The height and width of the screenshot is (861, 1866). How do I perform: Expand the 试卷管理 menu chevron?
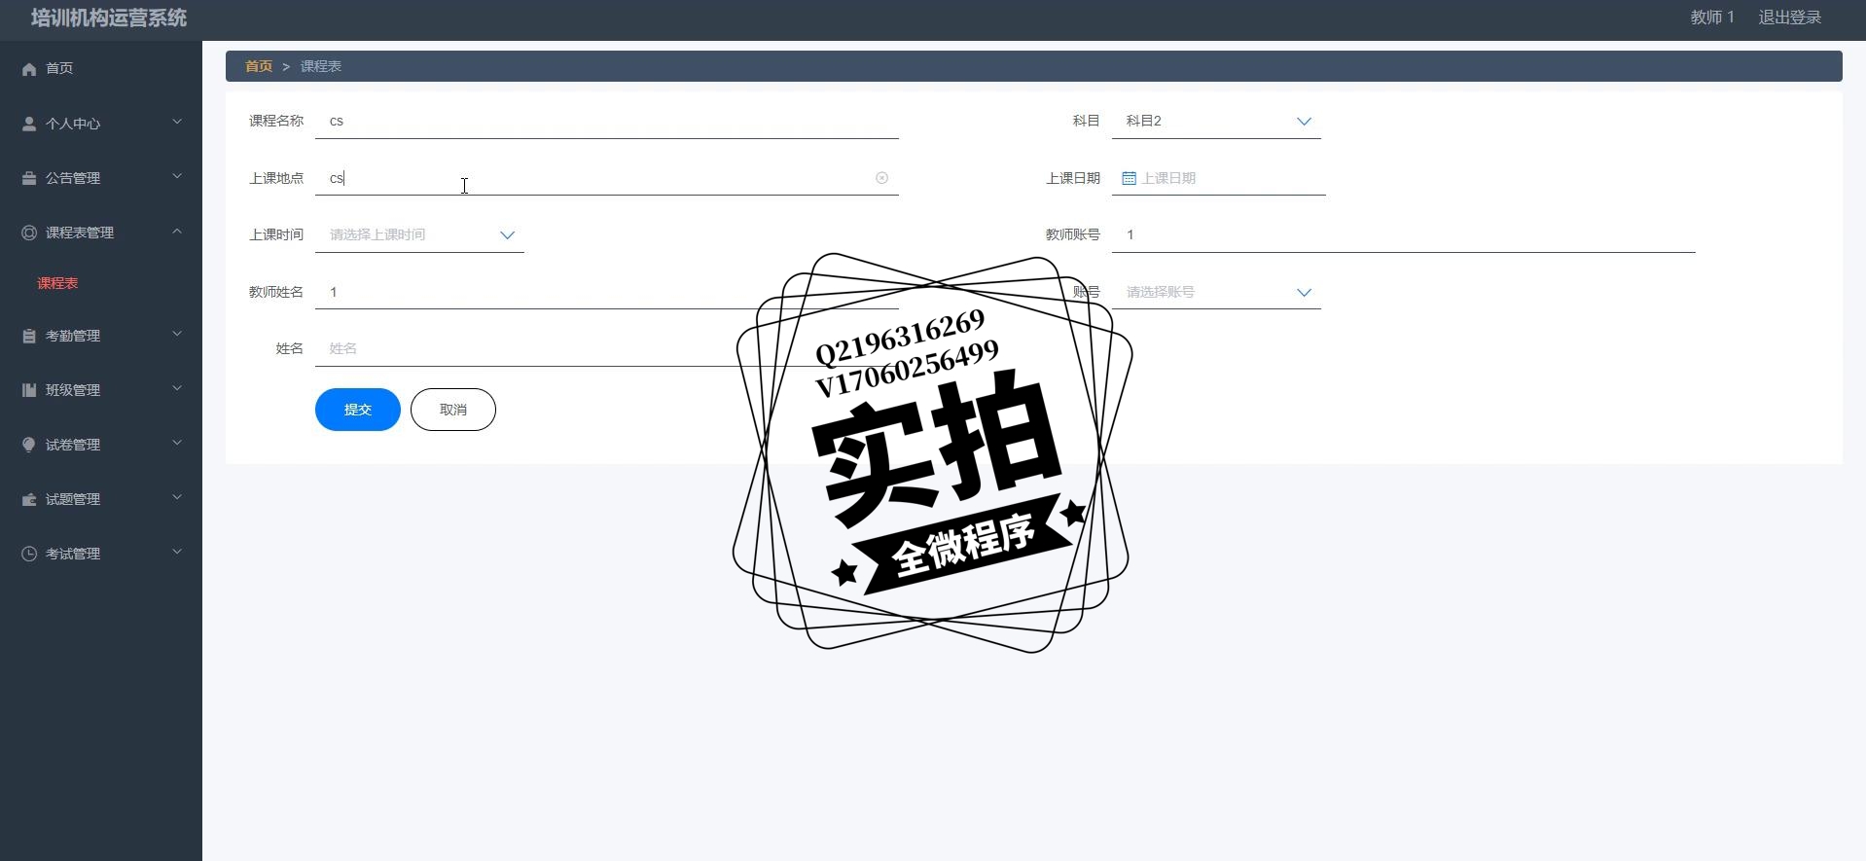177,443
